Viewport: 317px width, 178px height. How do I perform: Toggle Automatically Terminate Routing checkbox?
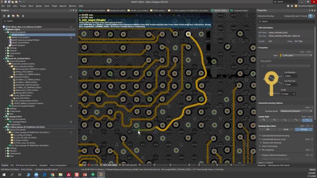260,135
